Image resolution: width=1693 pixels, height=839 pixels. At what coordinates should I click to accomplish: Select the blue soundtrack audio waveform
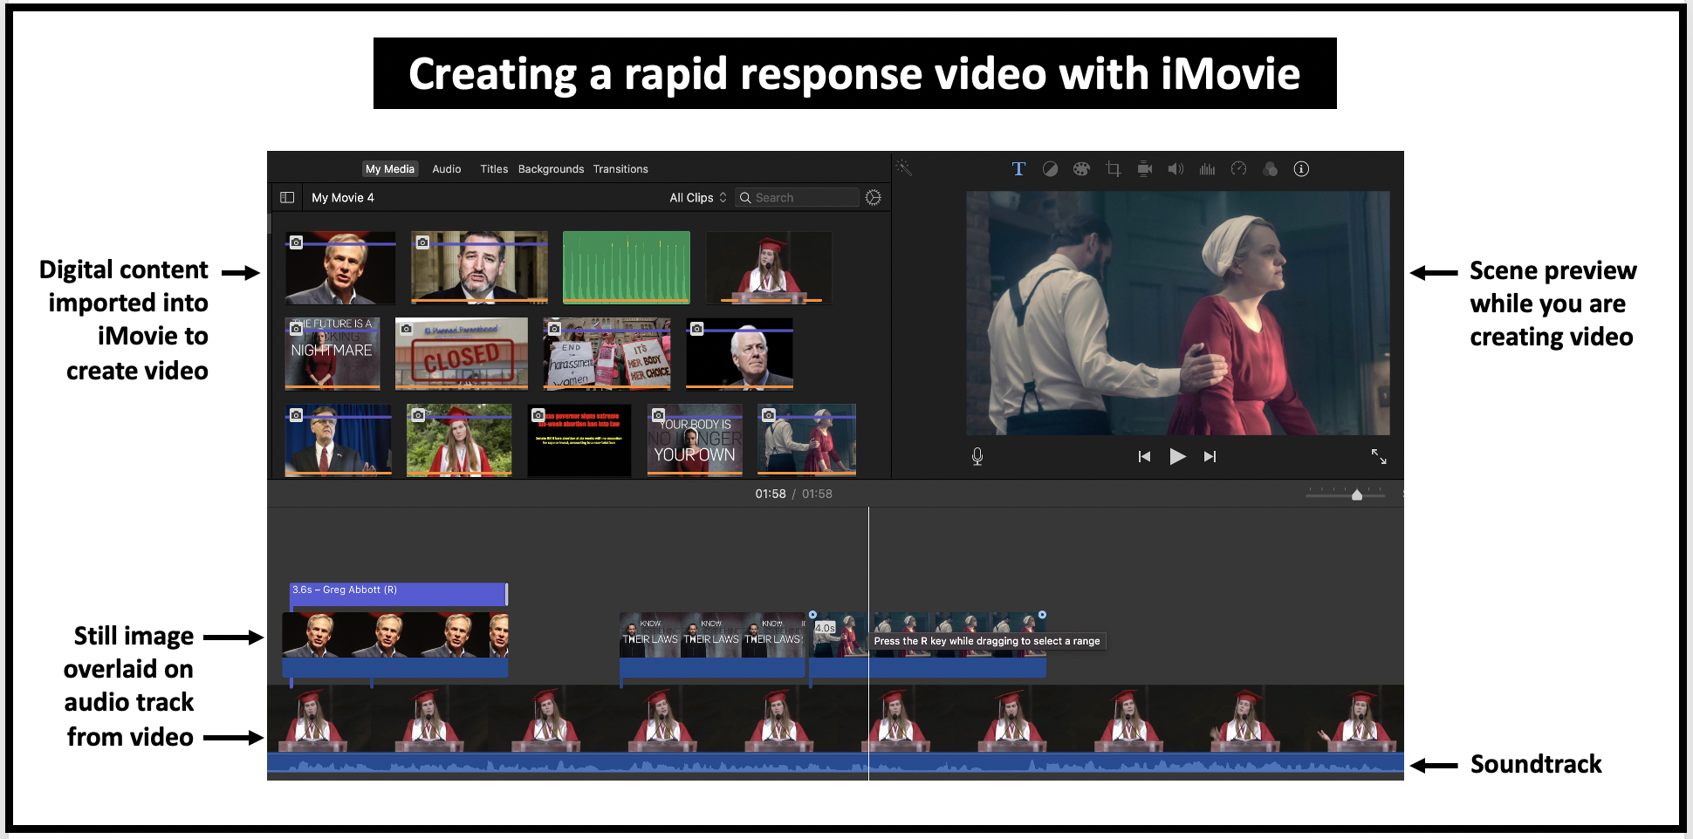(x=835, y=766)
